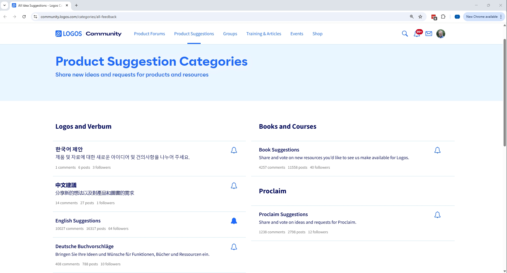The image size is (507, 273).
Task: Go to Product Forums nav tab
Action: (149, 34)
